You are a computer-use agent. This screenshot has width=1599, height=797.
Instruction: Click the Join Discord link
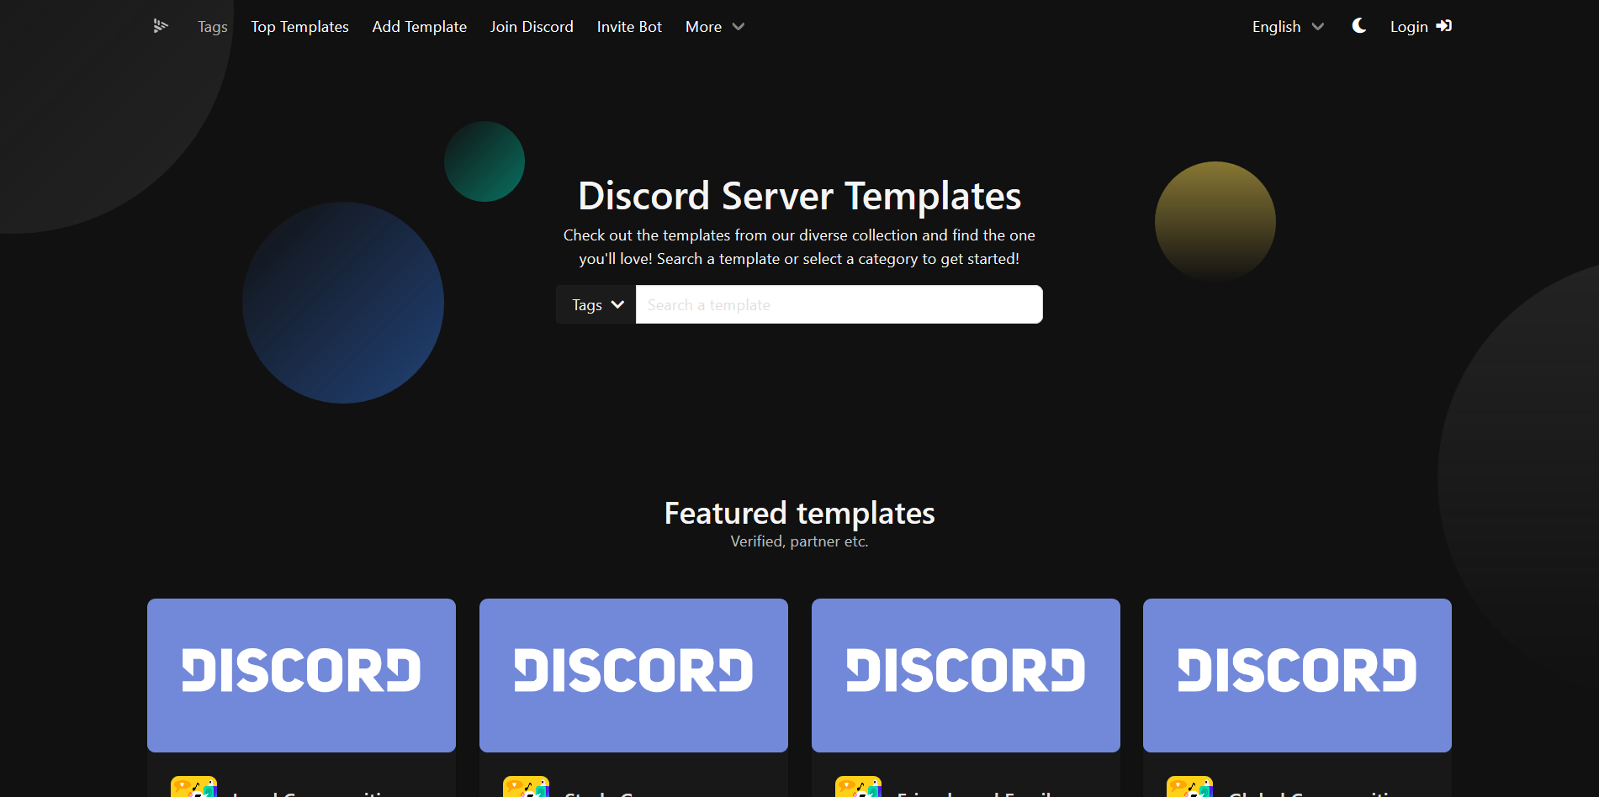(x=532, y=26)
